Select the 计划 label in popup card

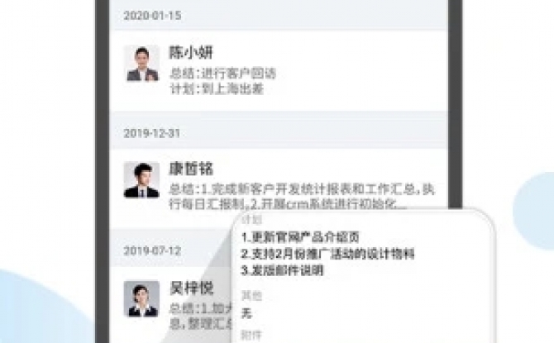(251, 219)
